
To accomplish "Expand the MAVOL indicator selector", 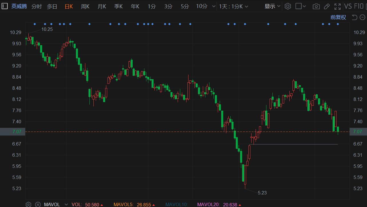I will tap(66, 204).
